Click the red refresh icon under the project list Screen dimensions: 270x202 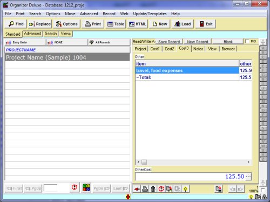click(75, 187)
